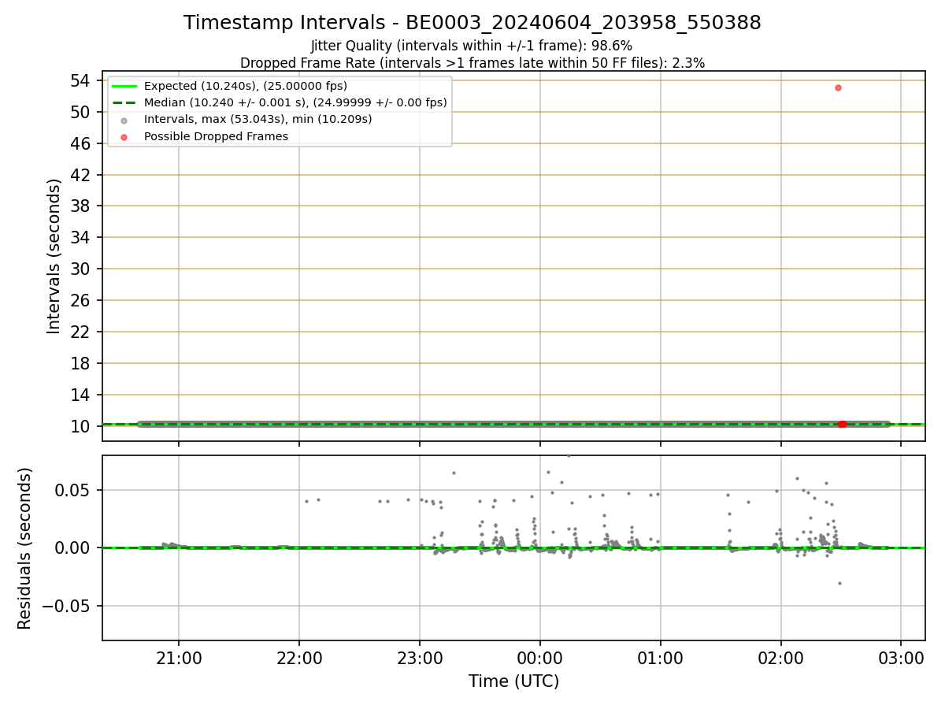Click the 00:00 x-axis tick label

(540, 657)
